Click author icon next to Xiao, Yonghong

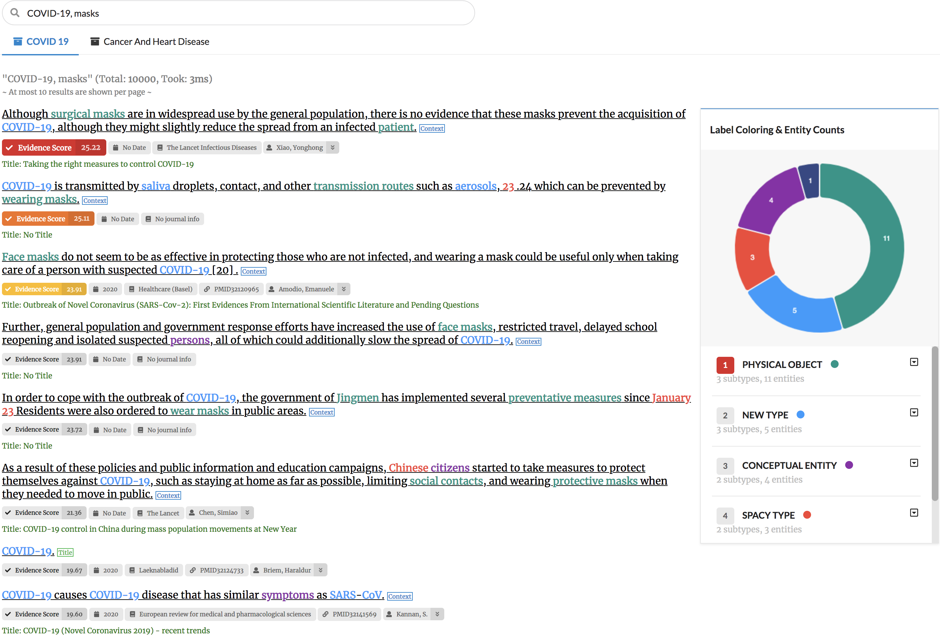click(x=269, y=148)
